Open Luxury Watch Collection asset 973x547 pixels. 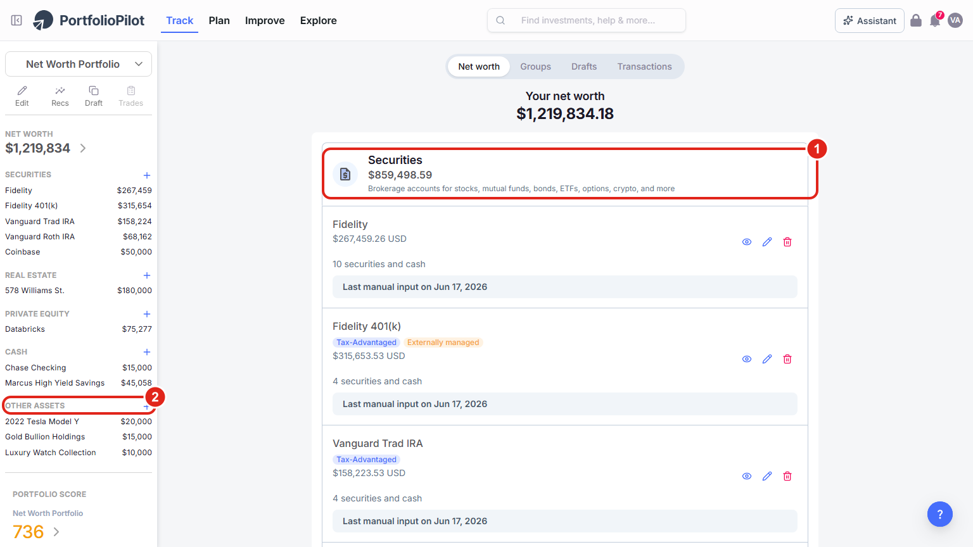tap(79, 453)
